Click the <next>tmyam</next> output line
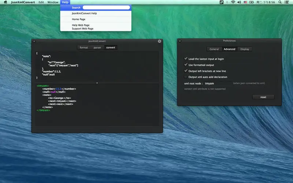This screenshot has height=183, width=293. click(62, 101)
